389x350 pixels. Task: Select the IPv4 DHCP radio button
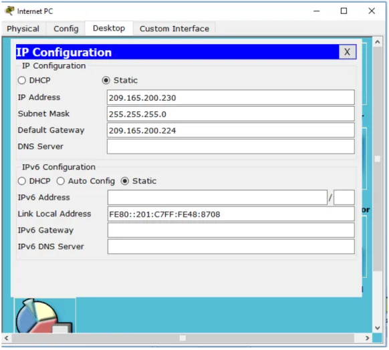tap(22, 80)
